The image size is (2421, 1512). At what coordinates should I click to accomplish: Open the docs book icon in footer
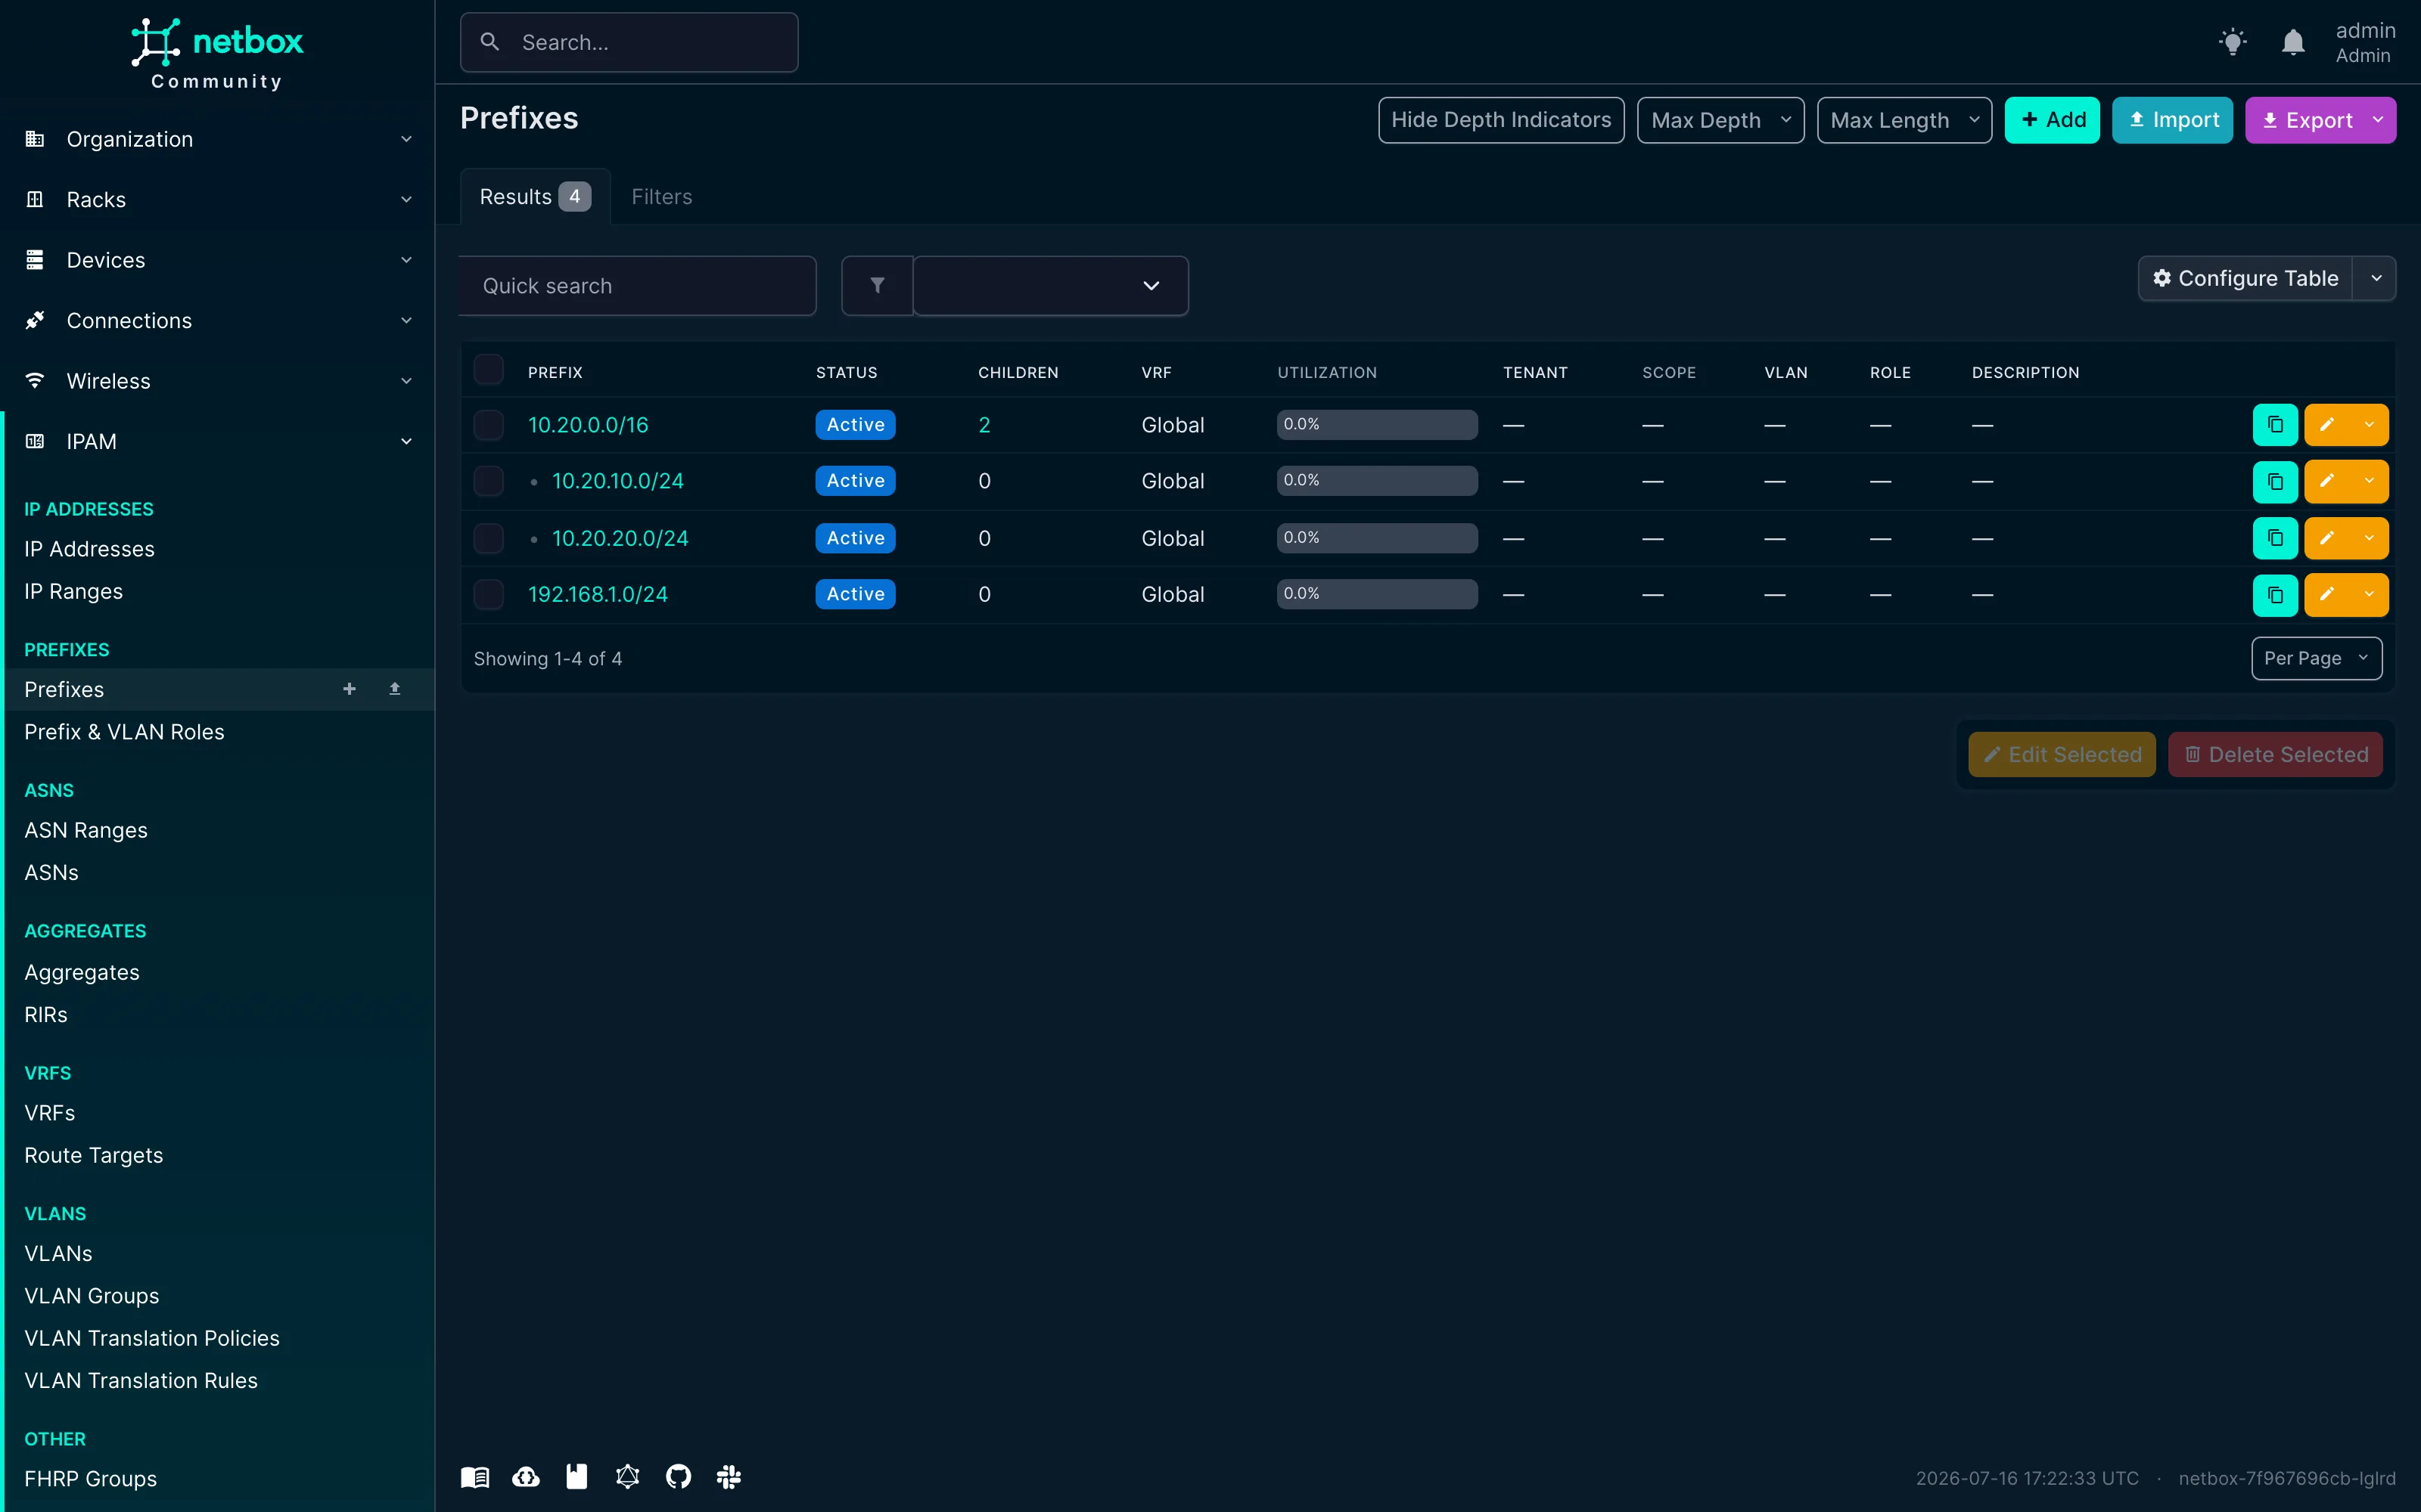click(x=475, y=1477)
